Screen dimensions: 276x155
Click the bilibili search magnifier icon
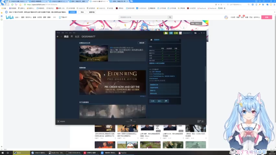pyautogui.click(x=170, y=17)
